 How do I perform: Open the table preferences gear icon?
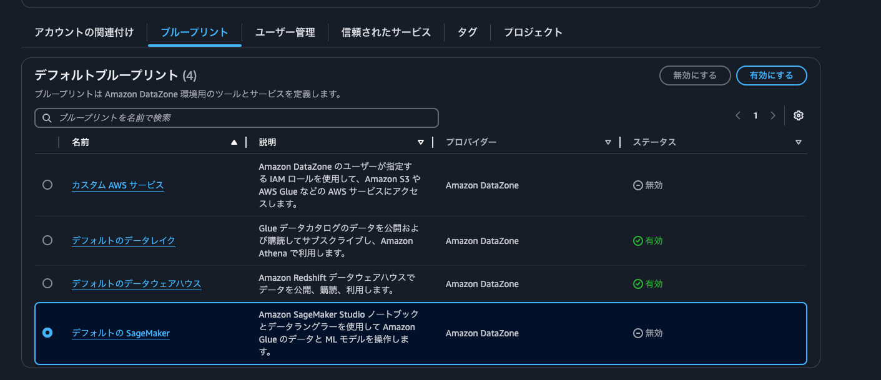(x=798, y=115)
